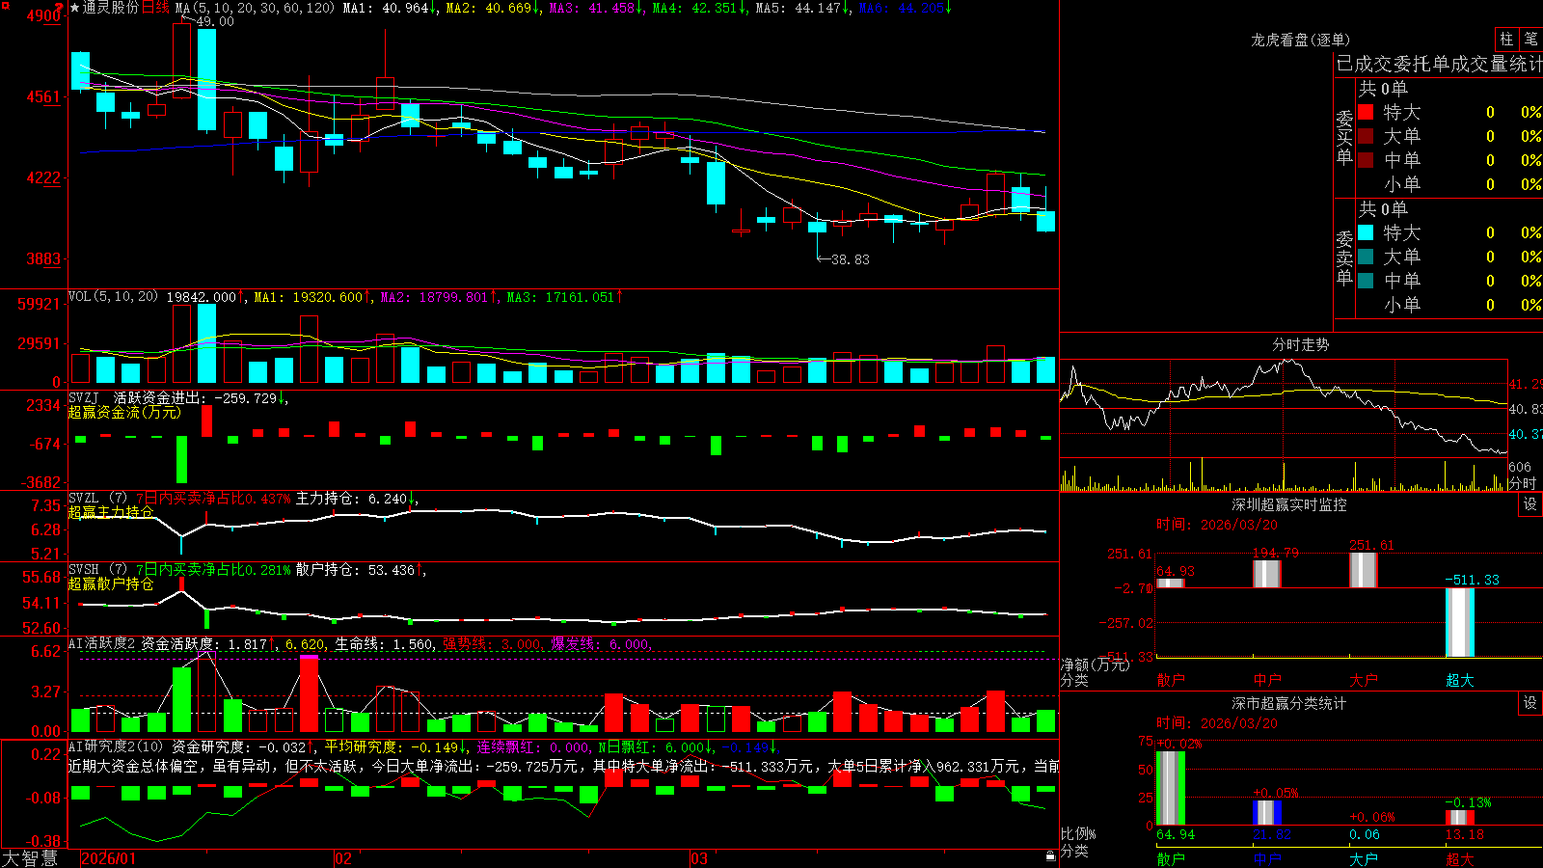Click the stock name 通灵股份
The height and width of the screenshot is (868, 1543).
click(x=110, y=8)
